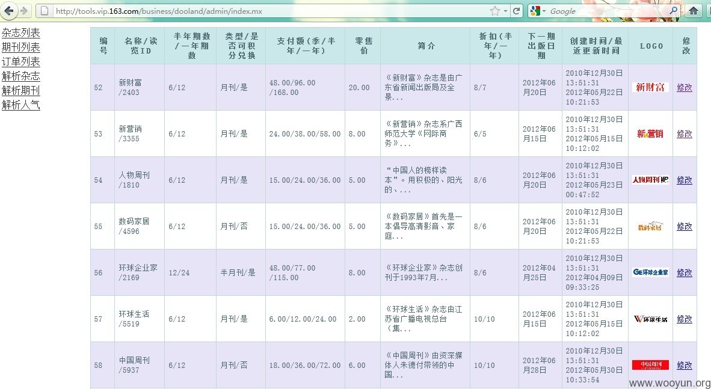
Task: Click the 48.00/96.00 /168.00 payment cell
Action: 305,87
